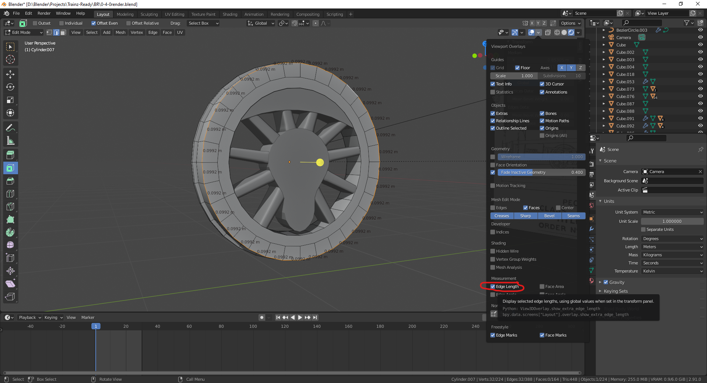Select the Spin tool
707x383 pixels.
pos(10,232)
